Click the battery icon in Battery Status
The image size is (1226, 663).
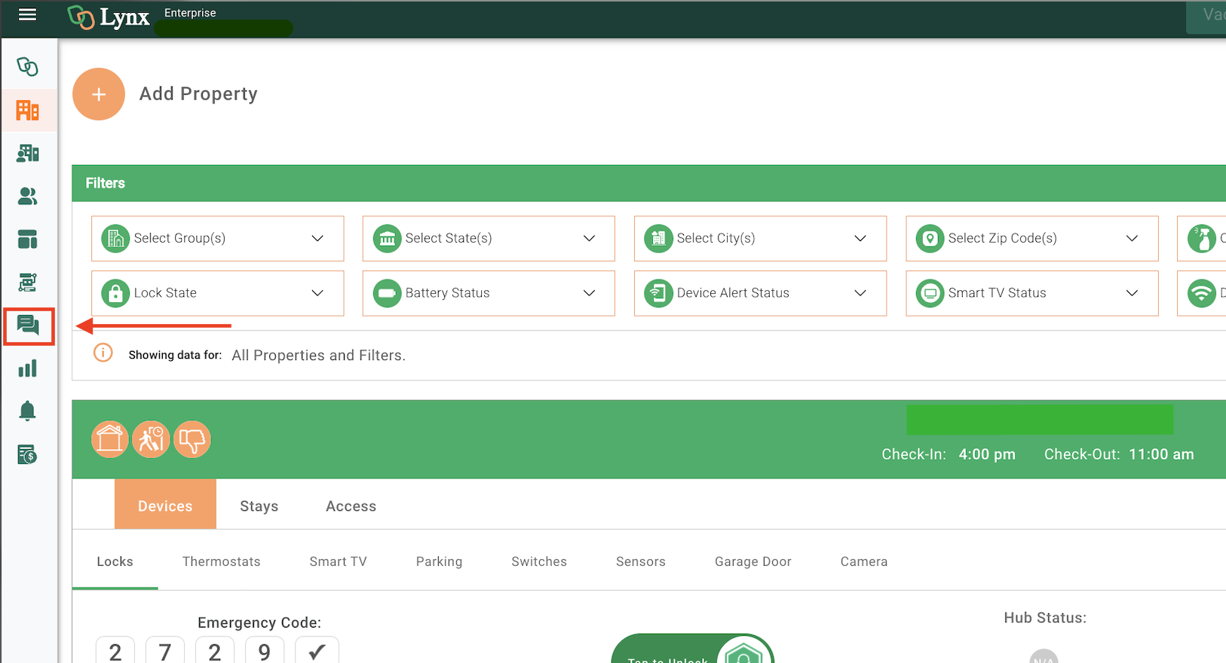coord(387,293)
